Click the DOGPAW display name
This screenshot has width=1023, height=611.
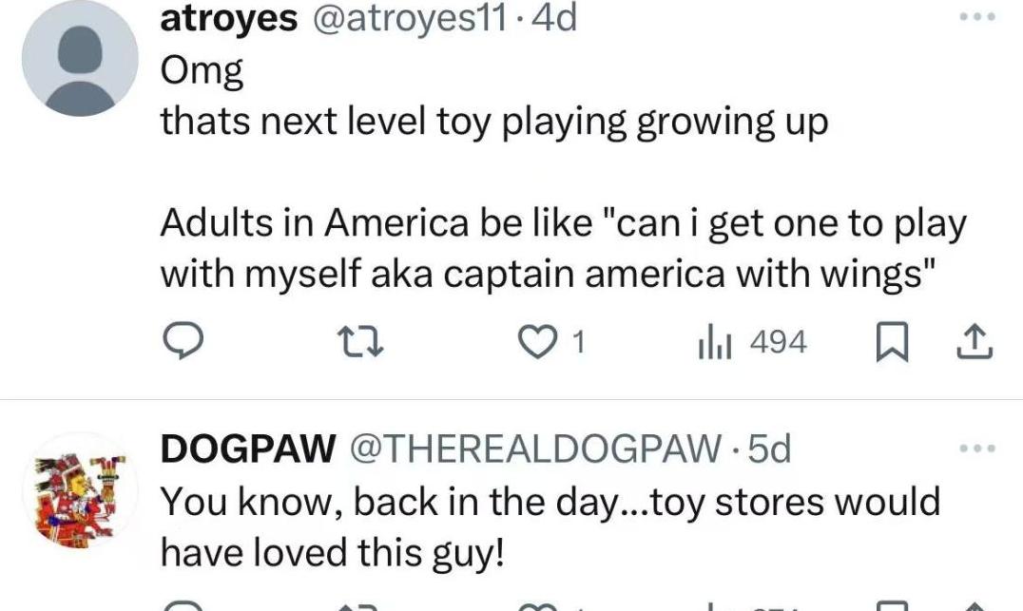click(248, 449)
